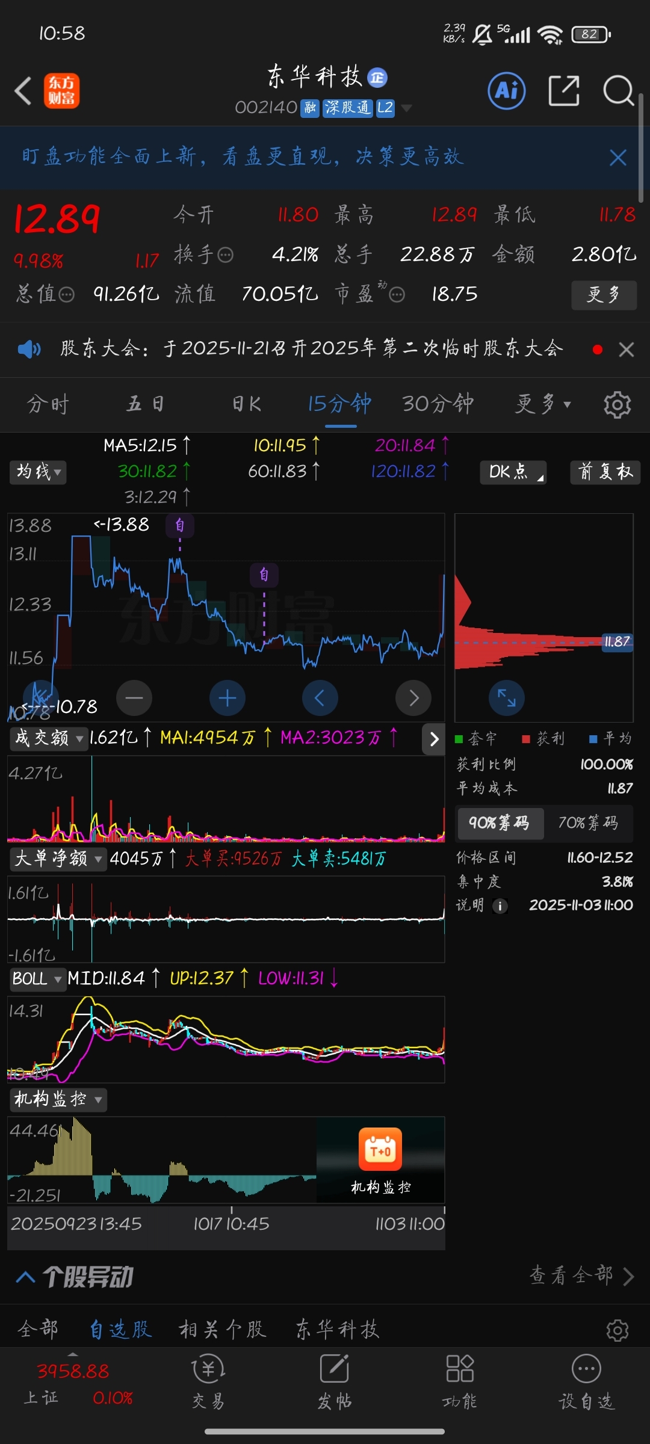Screen dimensions: 650x1444
Task: Switch to the 30分钟 tab
Action: [x=438, y=404]
